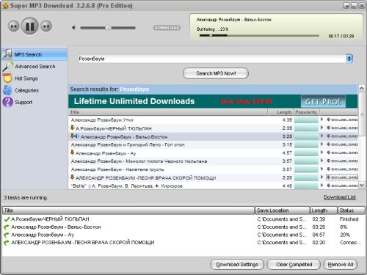Click the MP3 Search music note icon
Image resolution: width=367 pixels, height=275 pixels.
[x=7, y=54]
